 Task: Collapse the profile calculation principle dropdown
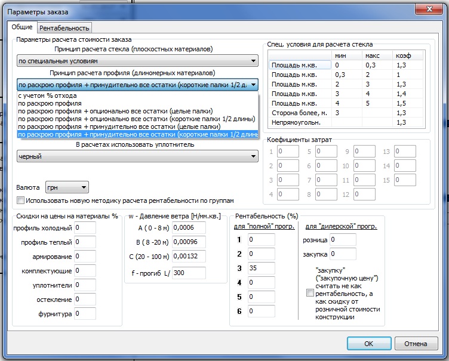[137, 85]
